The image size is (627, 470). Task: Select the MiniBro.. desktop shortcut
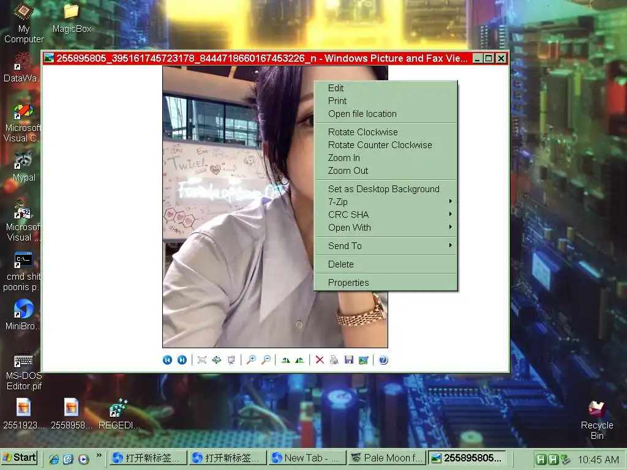[x=23, y=315]
